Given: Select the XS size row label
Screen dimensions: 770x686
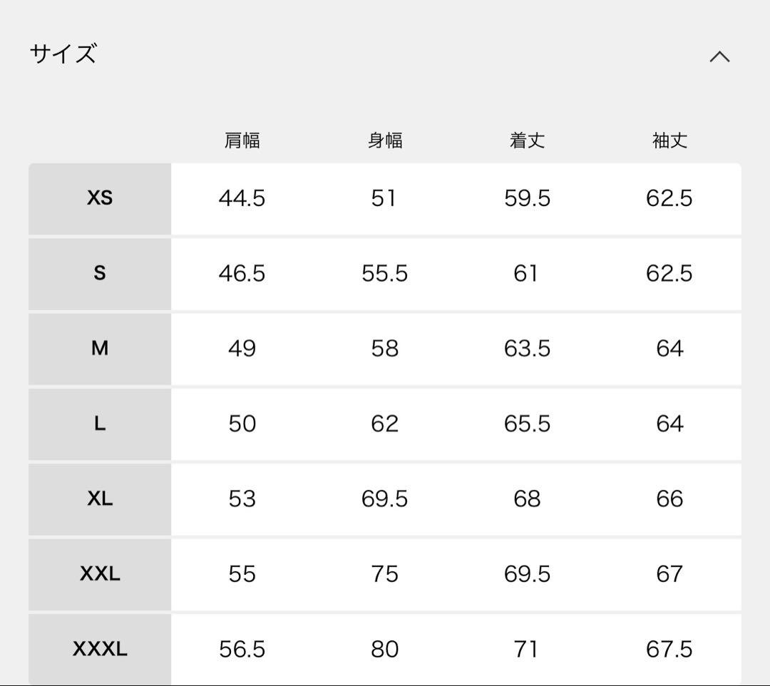Looking at the screenshot, I should pyautogui.click(x=100, y=199).
